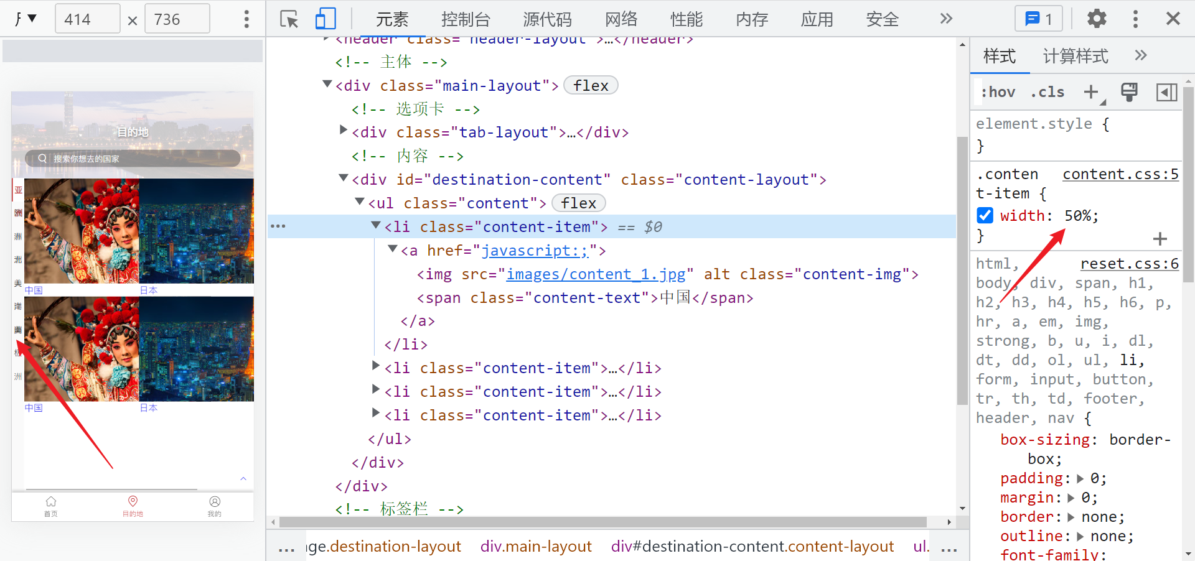
Task: Open the reset.css:6 source link
Action: (x=1129, y=264)
